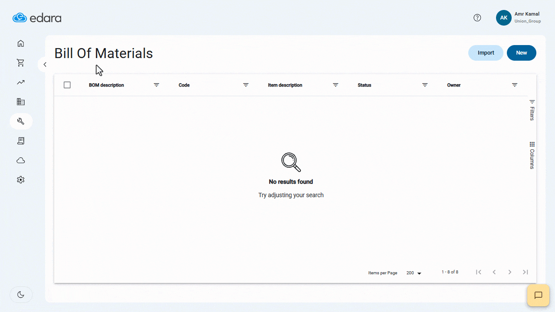This screenshot has height=312, width=555.
Task: Open the help question mark icon
Action: [477, 18]
